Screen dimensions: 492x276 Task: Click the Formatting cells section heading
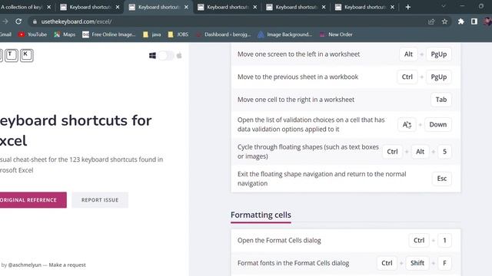(x=261, y=215)
